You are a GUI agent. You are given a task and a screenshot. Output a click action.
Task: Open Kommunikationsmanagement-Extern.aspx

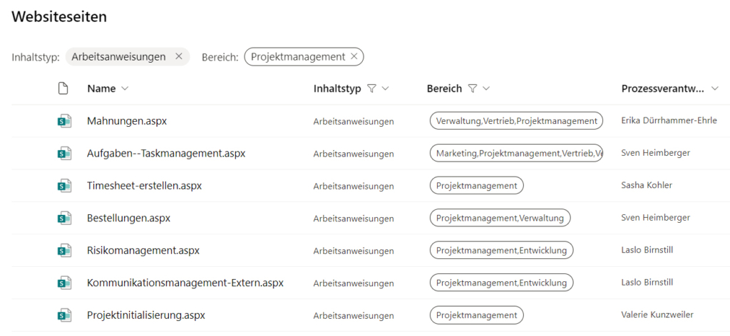click(185, 283)
